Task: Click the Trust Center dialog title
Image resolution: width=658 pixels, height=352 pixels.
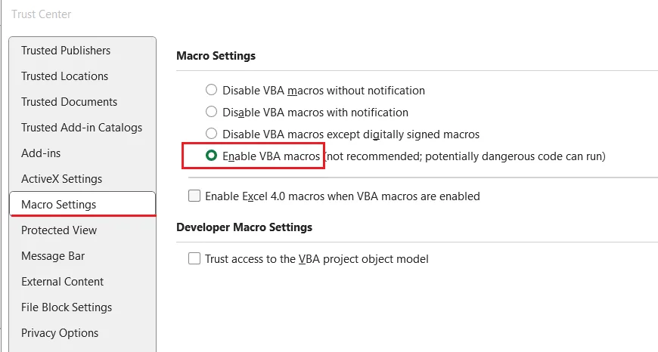Action: 42,14
